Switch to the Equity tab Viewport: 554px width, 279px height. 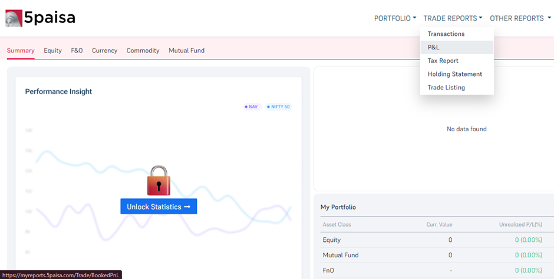tap(52, 51)
